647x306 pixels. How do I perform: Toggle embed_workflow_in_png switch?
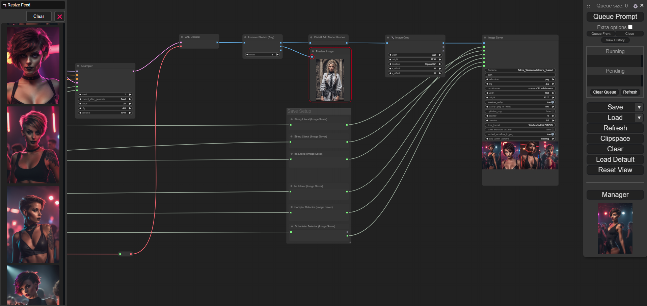pos(552,134)
